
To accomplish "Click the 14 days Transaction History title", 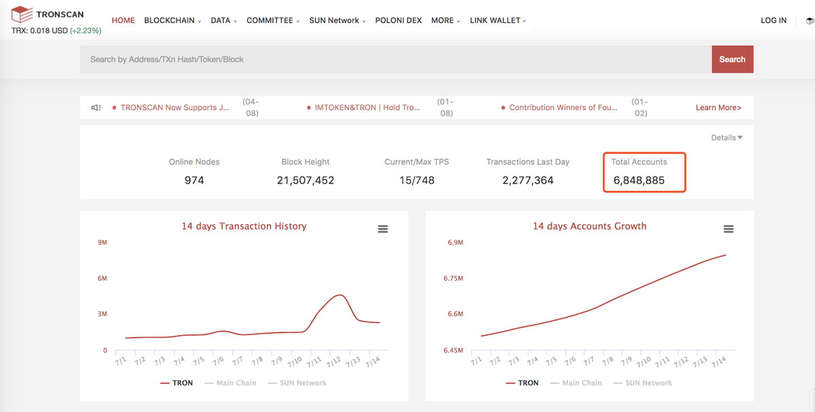I will point(244,226).
